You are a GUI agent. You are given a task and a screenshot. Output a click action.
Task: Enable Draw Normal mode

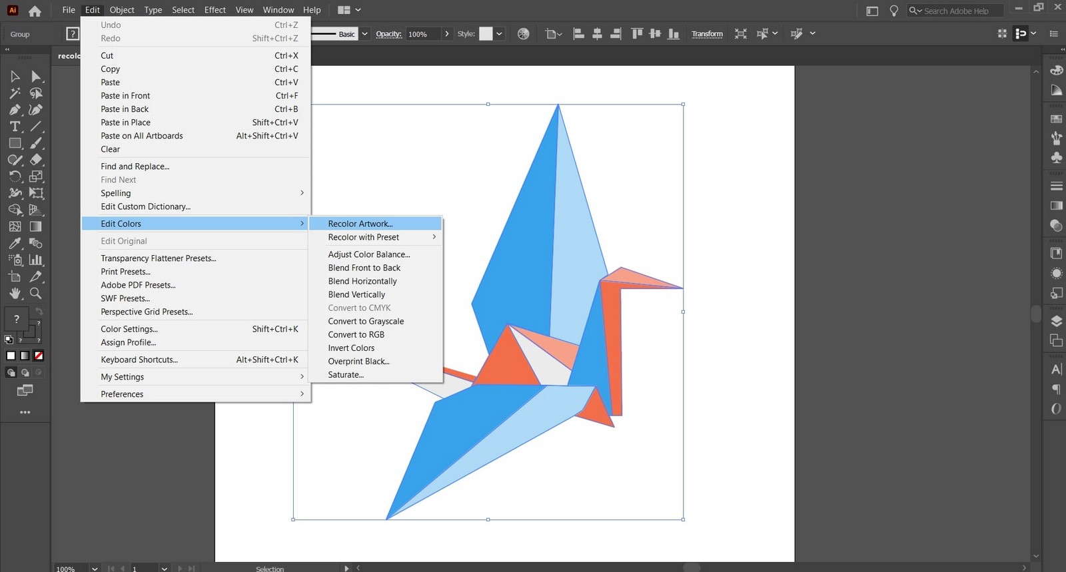pos(11,373)
